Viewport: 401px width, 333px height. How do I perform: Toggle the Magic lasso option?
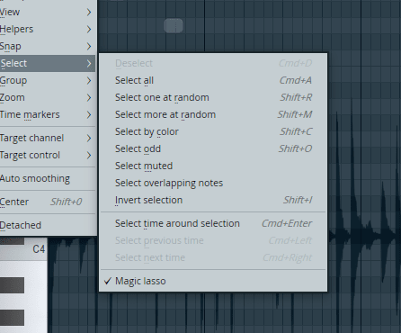tap(213, 281)
